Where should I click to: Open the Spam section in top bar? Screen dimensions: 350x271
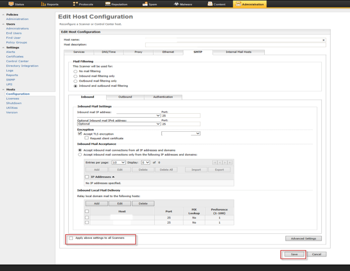click(x=152, y=4)
